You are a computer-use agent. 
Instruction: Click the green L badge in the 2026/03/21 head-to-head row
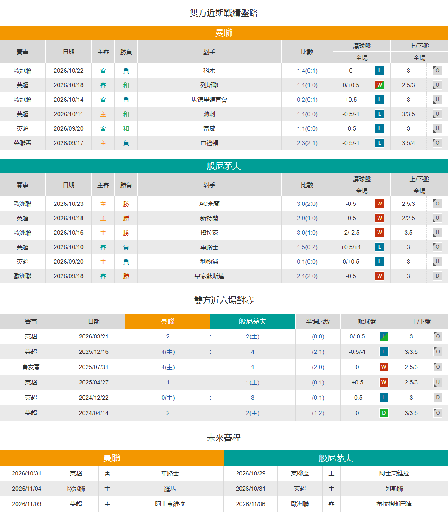[384, 336]
